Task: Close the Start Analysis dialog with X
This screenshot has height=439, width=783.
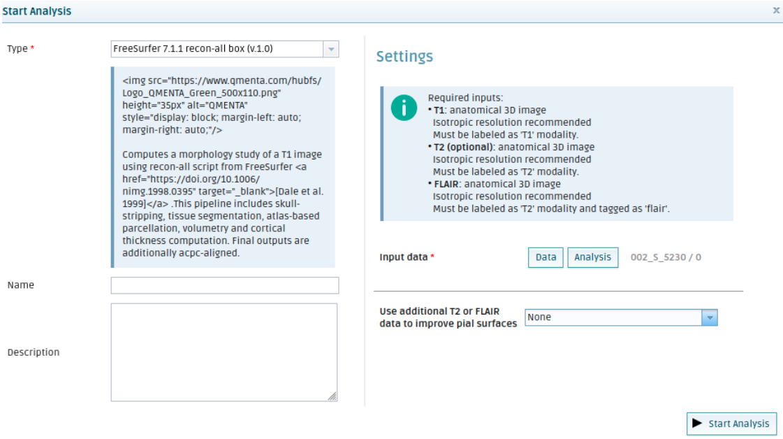Action: pyautogui.click(x=776, y=10)
